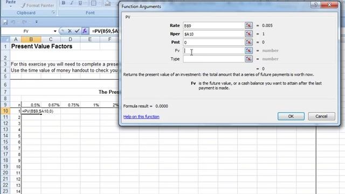345x194 pixels.
Task: Click the 0.67% rate header cell
Action: (x=51, y=105)
